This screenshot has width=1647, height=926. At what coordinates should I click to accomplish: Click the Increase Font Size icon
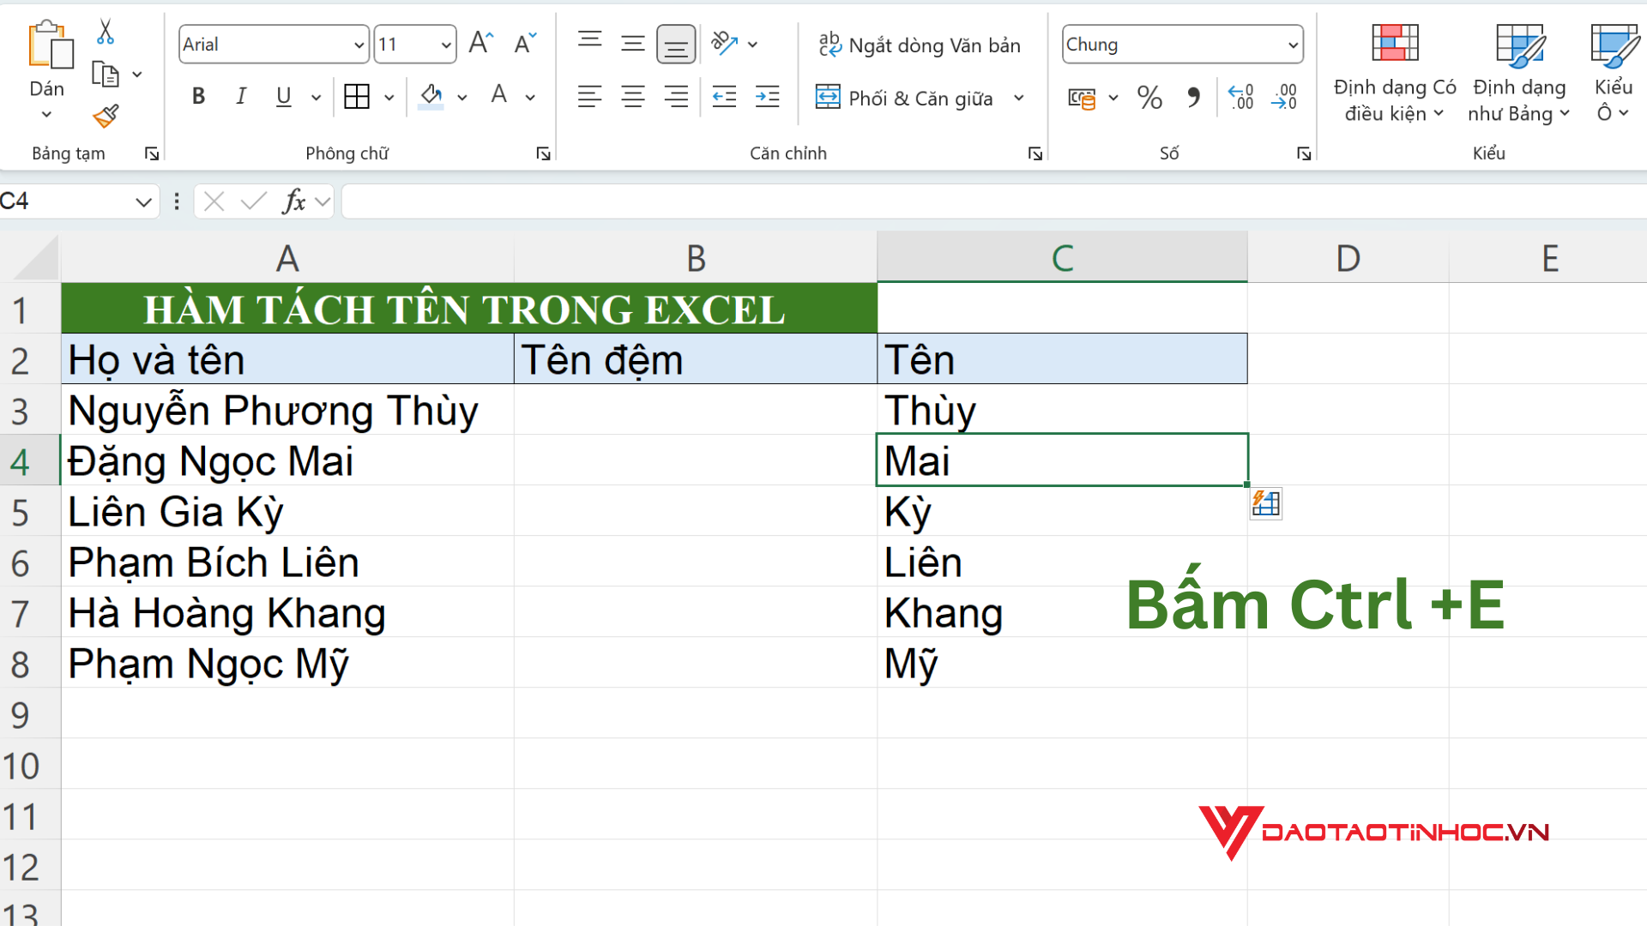pos(481,44)
